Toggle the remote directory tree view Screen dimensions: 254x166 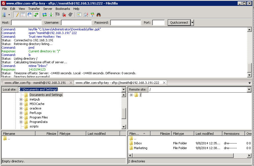click(30, 15)
